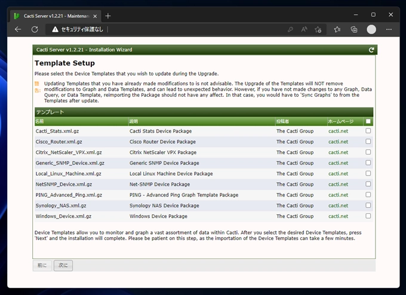Open the browser profile avatar

(371, 29)
